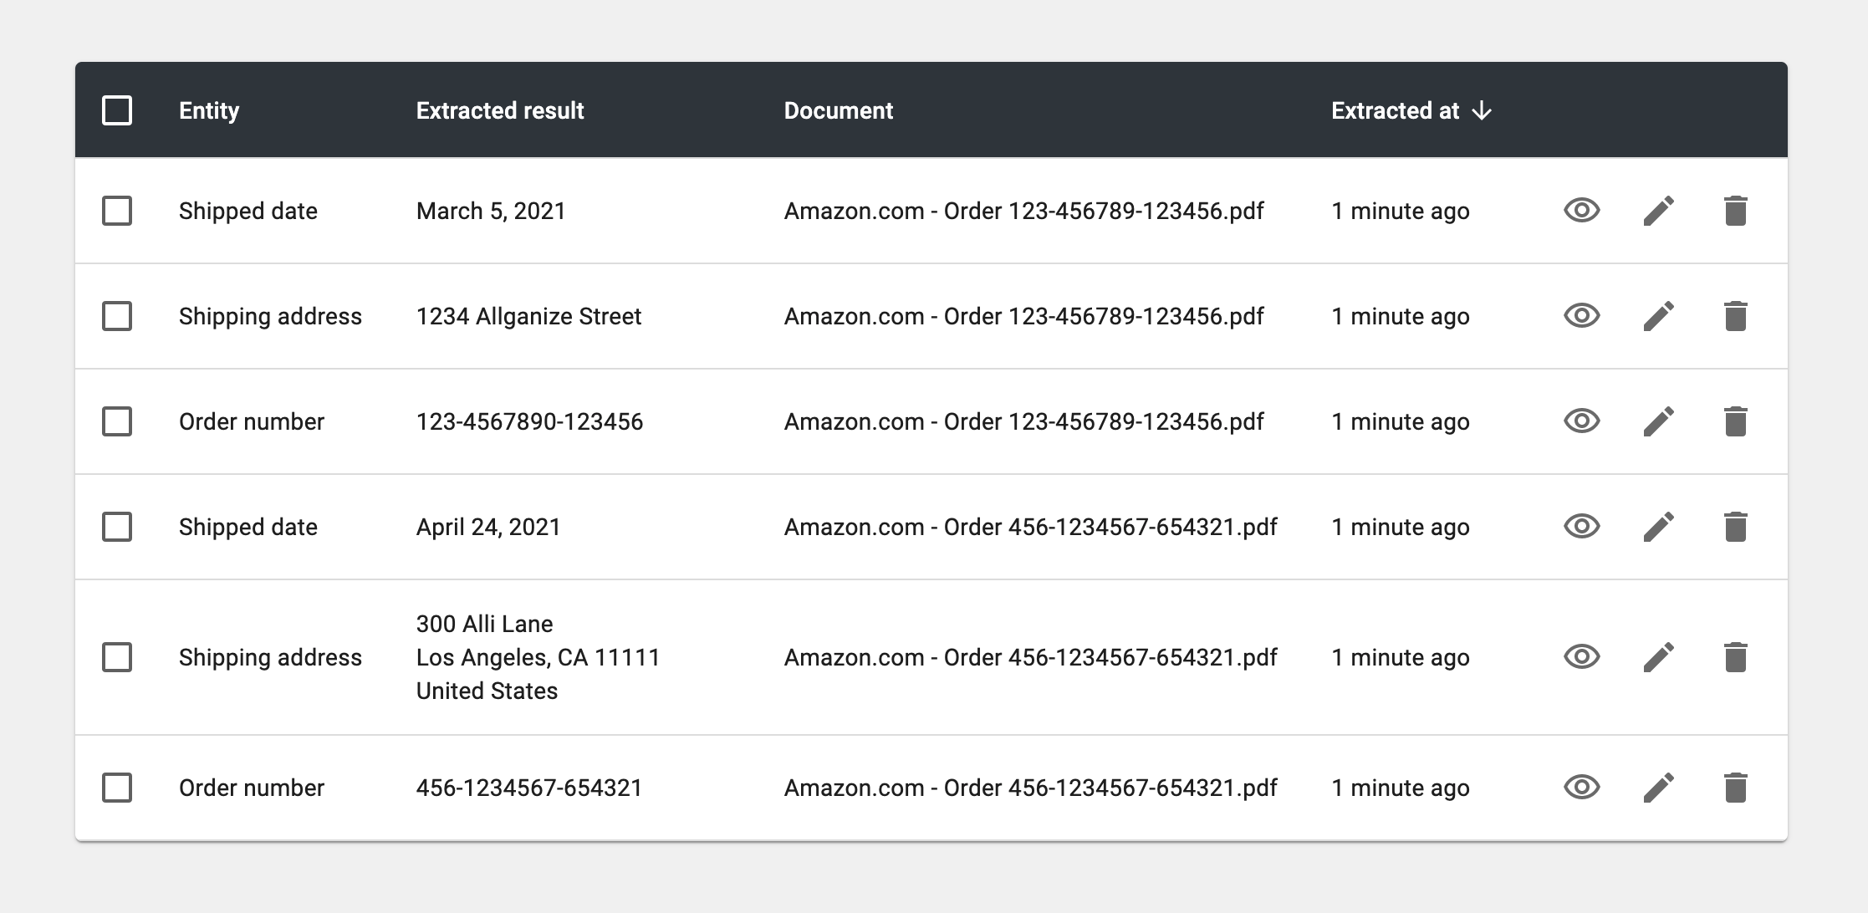Edit the April 24, 2021 shipped date
Screen dimensions: 1868x913
pos(1658,527)
